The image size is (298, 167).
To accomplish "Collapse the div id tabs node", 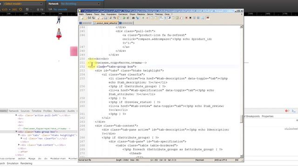I will (19, 135).
